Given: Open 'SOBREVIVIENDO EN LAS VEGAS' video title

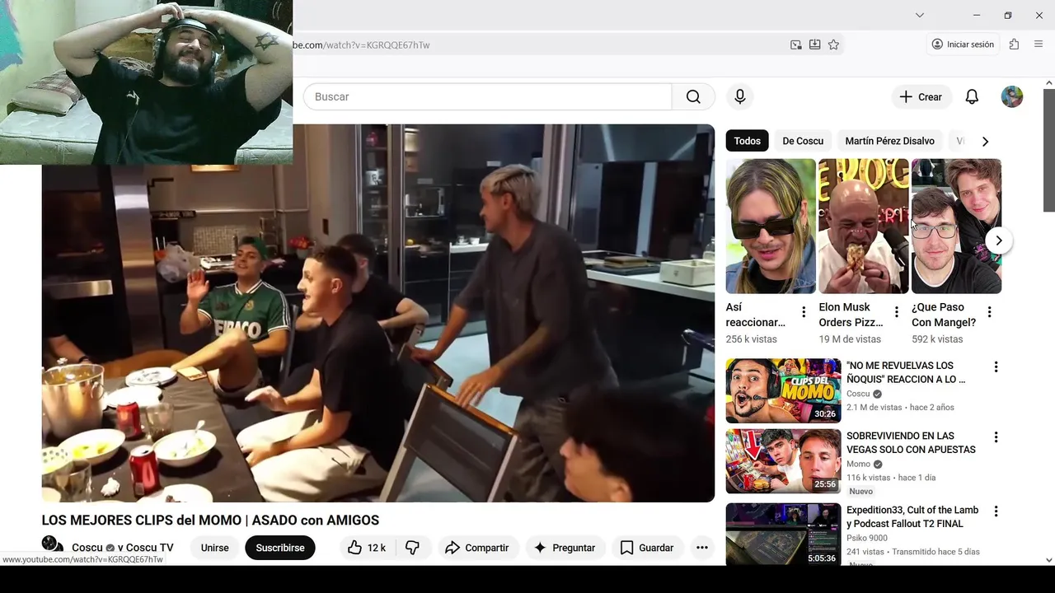Looking at the screenshot, I should [911, 442].
